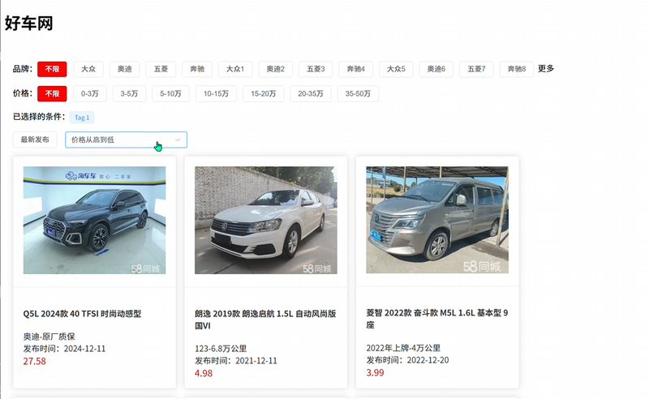Image resolution: width=649 pixels, height=399 pixels.
Task: Pick the 奥迪6 brand option
Action: click(436, 69)
